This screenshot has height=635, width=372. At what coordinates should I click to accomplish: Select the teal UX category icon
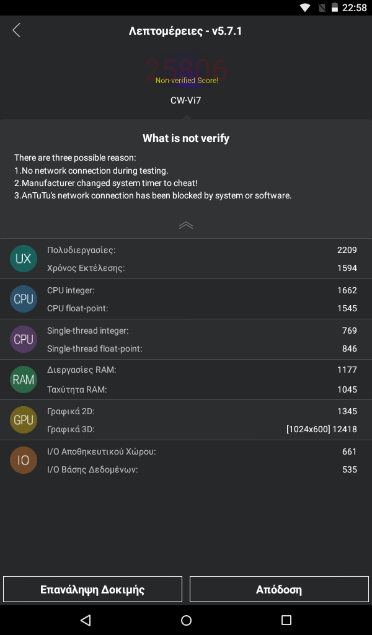pyautogui.click(x=24, y=259)
